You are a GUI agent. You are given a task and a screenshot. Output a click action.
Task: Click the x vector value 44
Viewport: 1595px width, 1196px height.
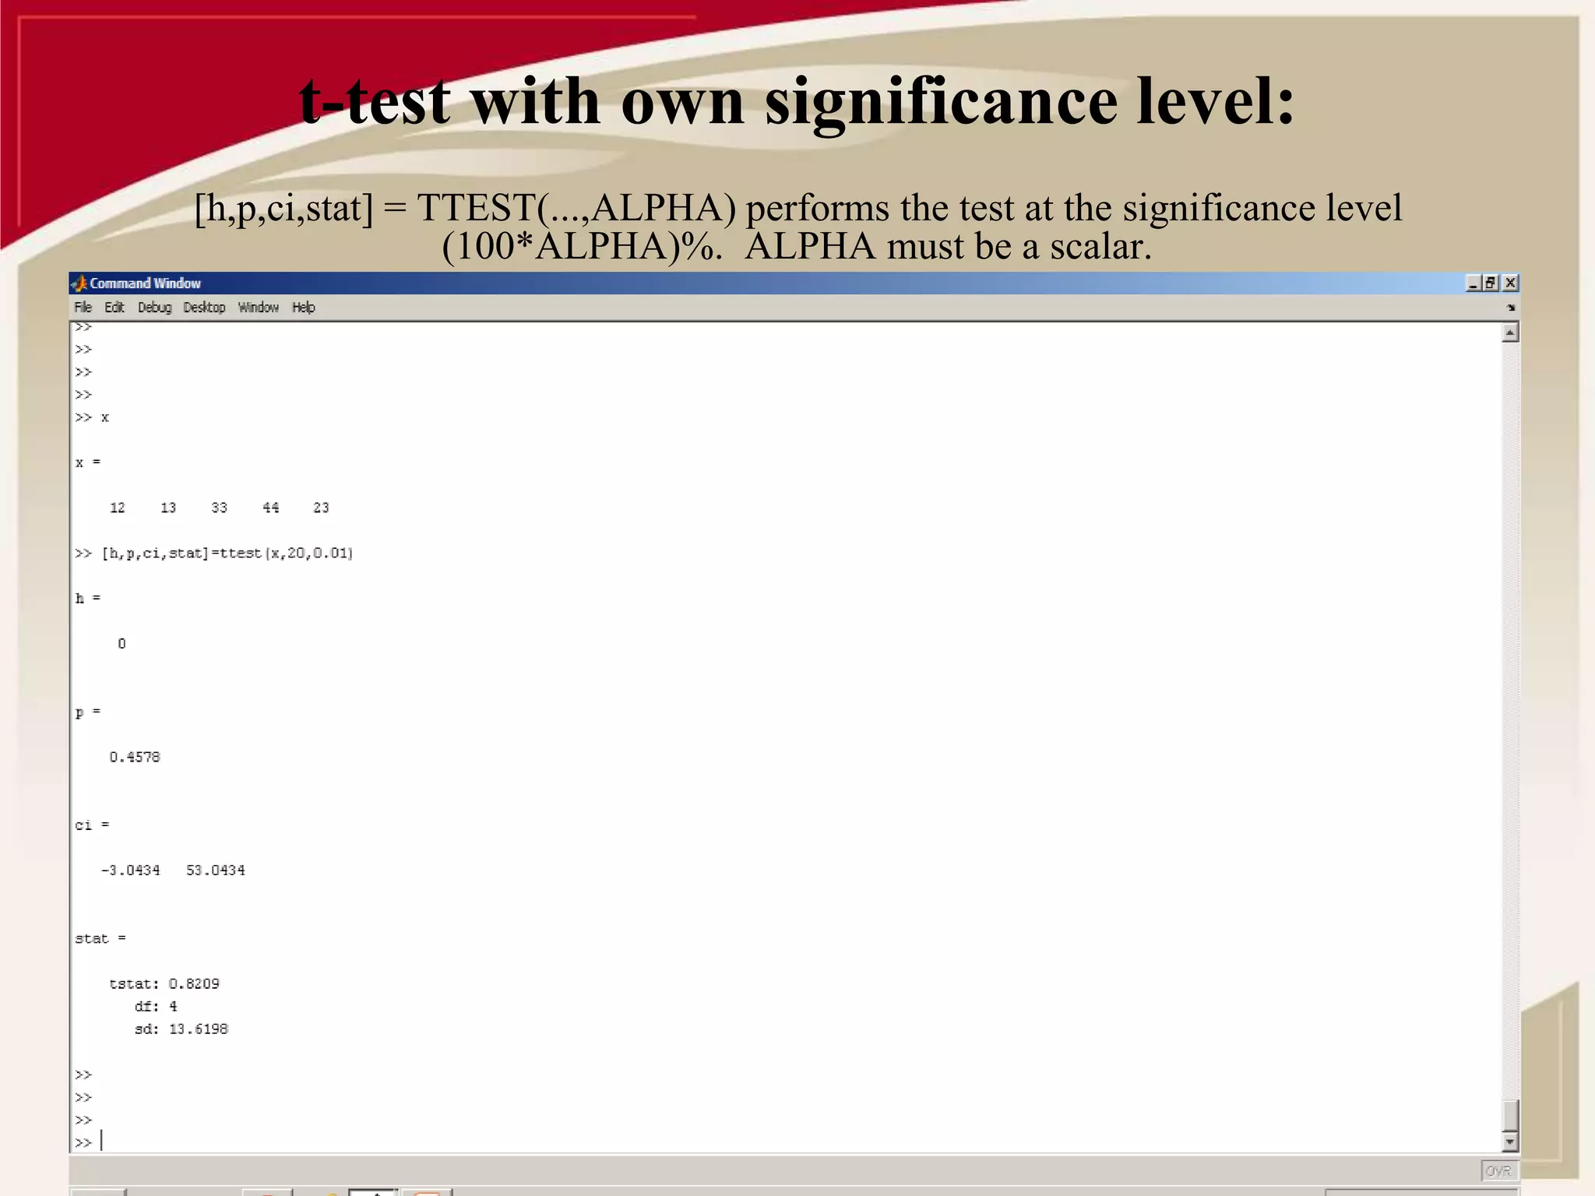click(x=270, y=508)
